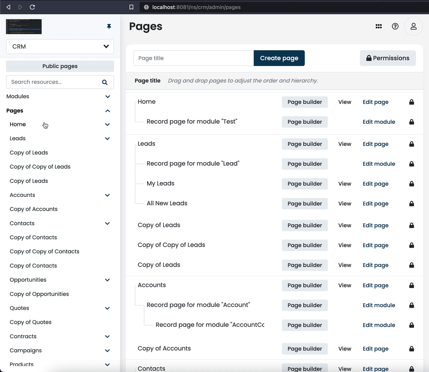Expand Opportunities in sidebar with its chevron
429x372 pixels.
click(x=108, y=280)
